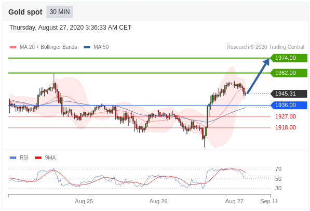Screen dimensions: 310x211
Task: Toggle the MA 20 + Bollinger Bands label
Action: click(x=48, y=47)
